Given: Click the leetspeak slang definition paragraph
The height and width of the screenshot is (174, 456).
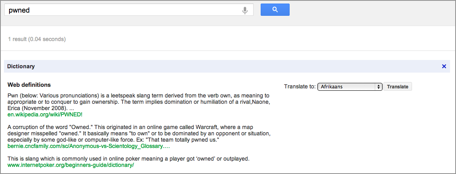Looking at the screenshot, I should [x=138, y=102].
